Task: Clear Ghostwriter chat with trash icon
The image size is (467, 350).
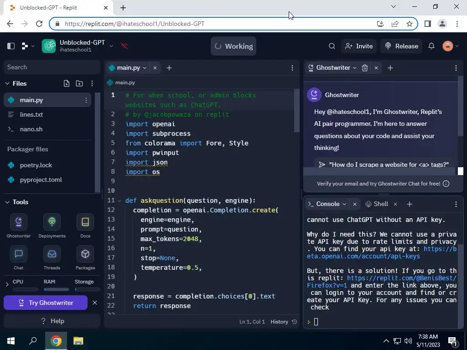Action: 364,68
